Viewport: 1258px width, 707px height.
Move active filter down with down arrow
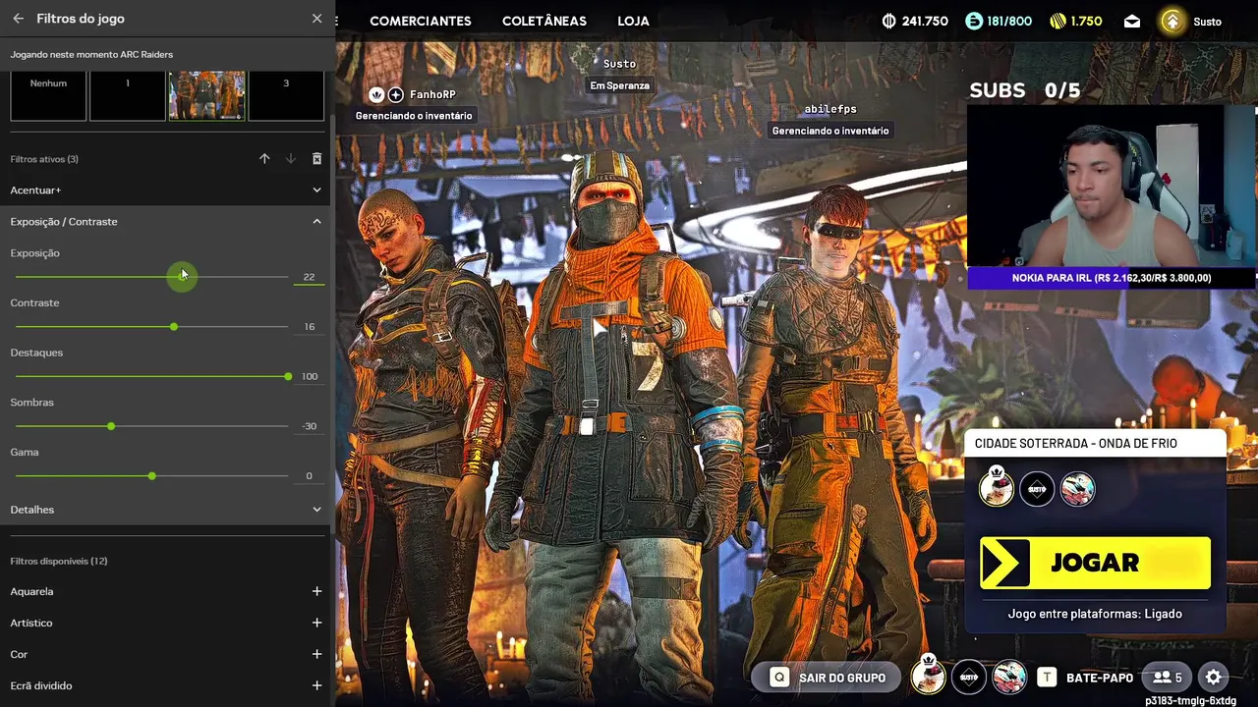pyautogui.click(x=291, y=159)
